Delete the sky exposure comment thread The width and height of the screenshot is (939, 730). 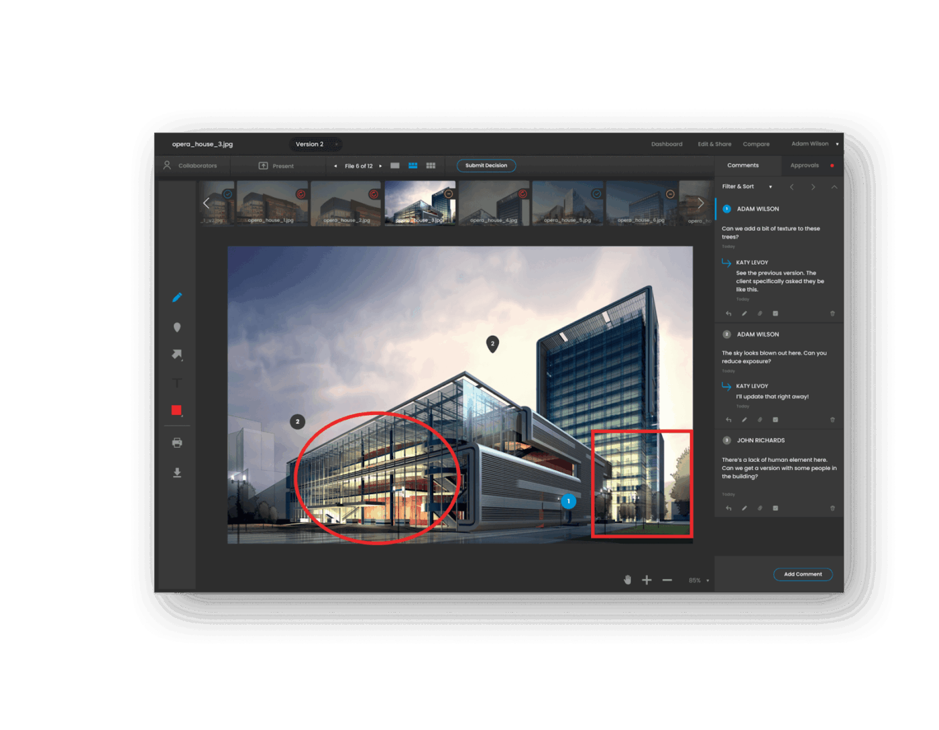pyautogui.click(x=832, y=420)
